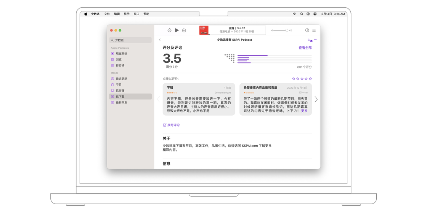Open the 帮助 menu
The height and width of the screenshot is (213, 427).
146,14
